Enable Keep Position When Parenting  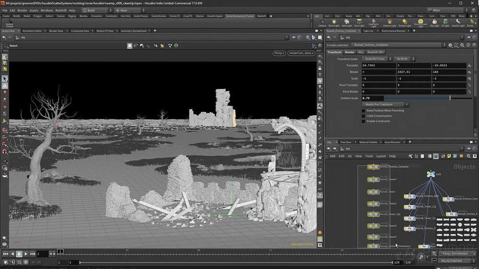tap(363, 110)
